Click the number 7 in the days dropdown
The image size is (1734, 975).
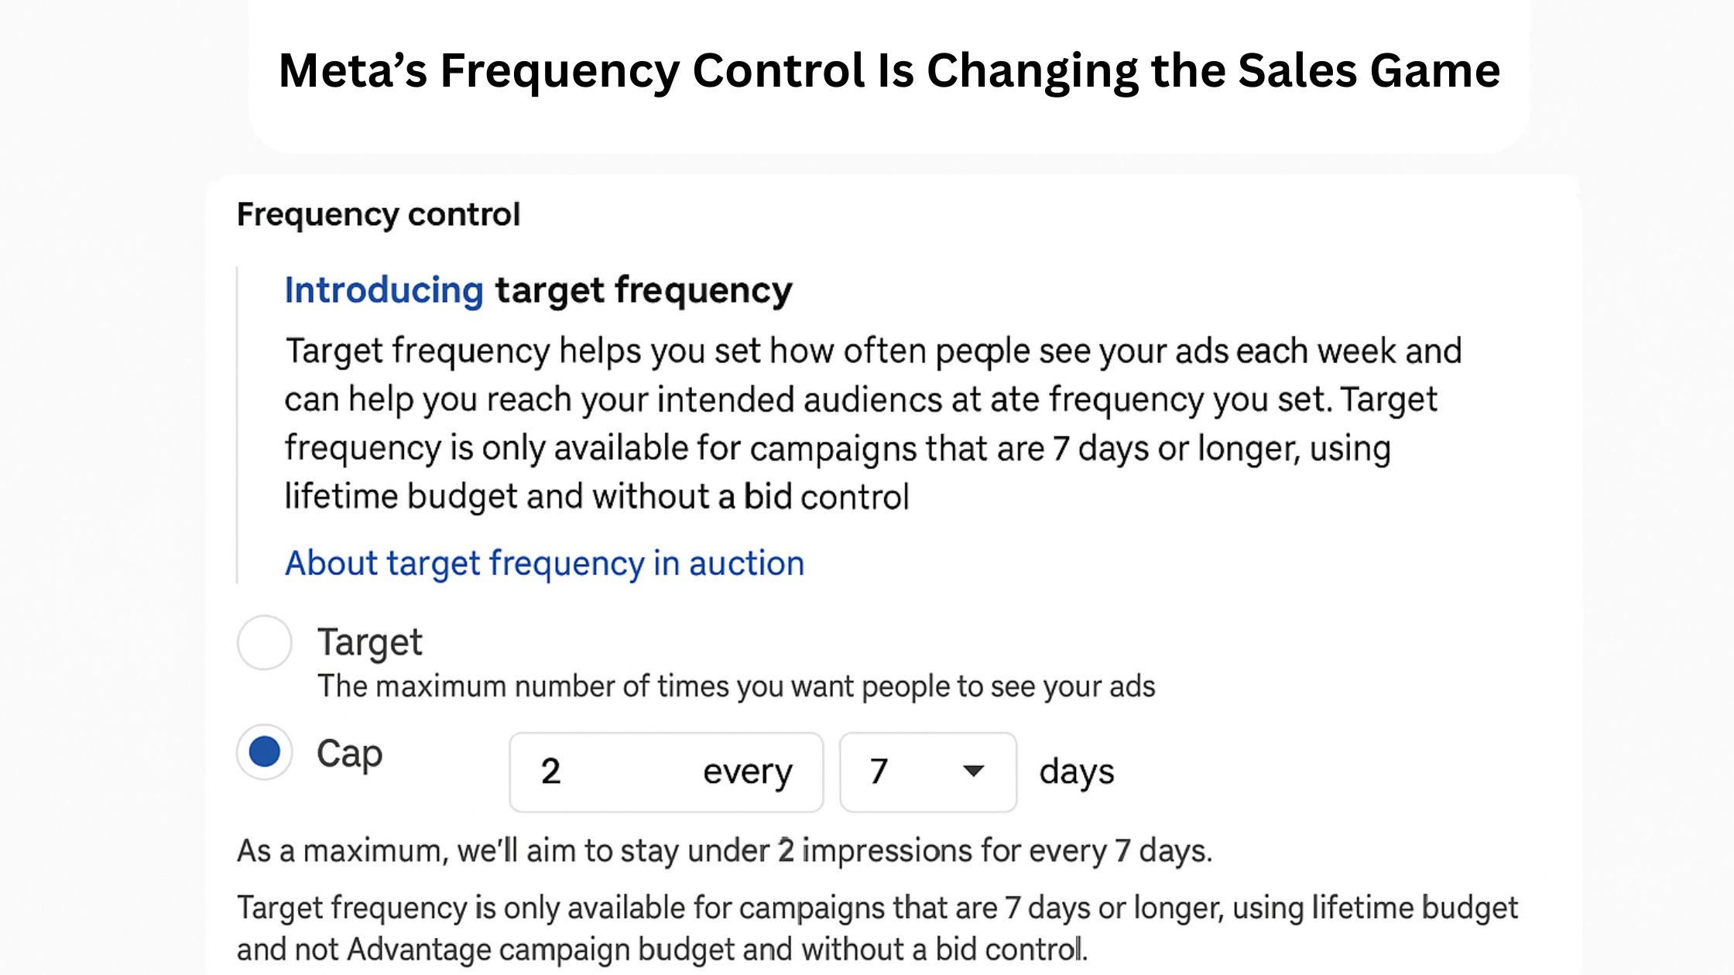[879, 771]
